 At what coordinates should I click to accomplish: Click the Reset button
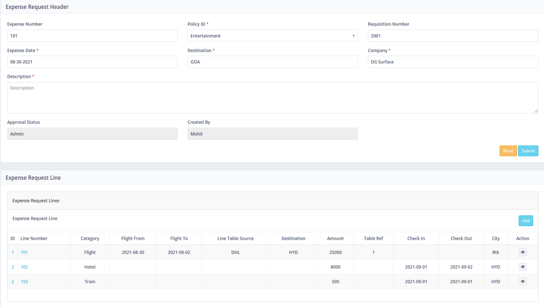click(508, 150)
